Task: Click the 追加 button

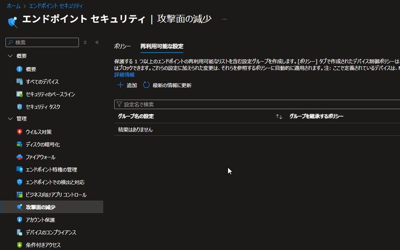Action: pyautogui.click(x=127, y=85)
